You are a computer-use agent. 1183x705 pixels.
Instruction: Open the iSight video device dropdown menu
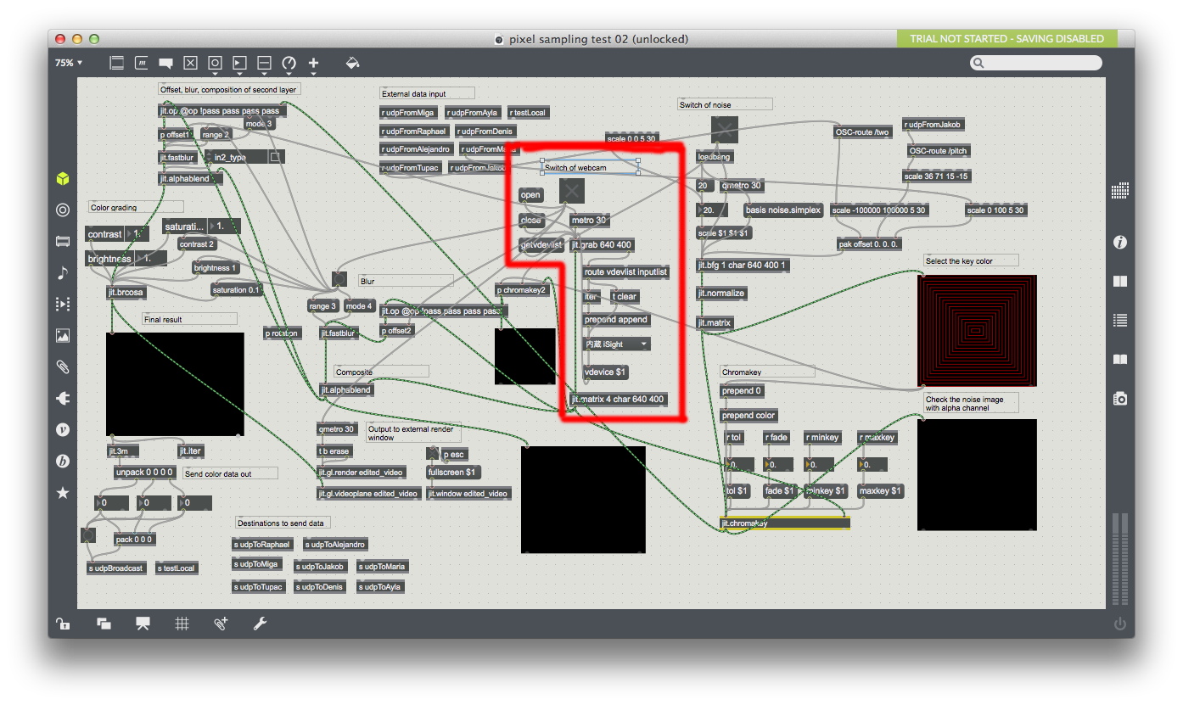[617, 344]
